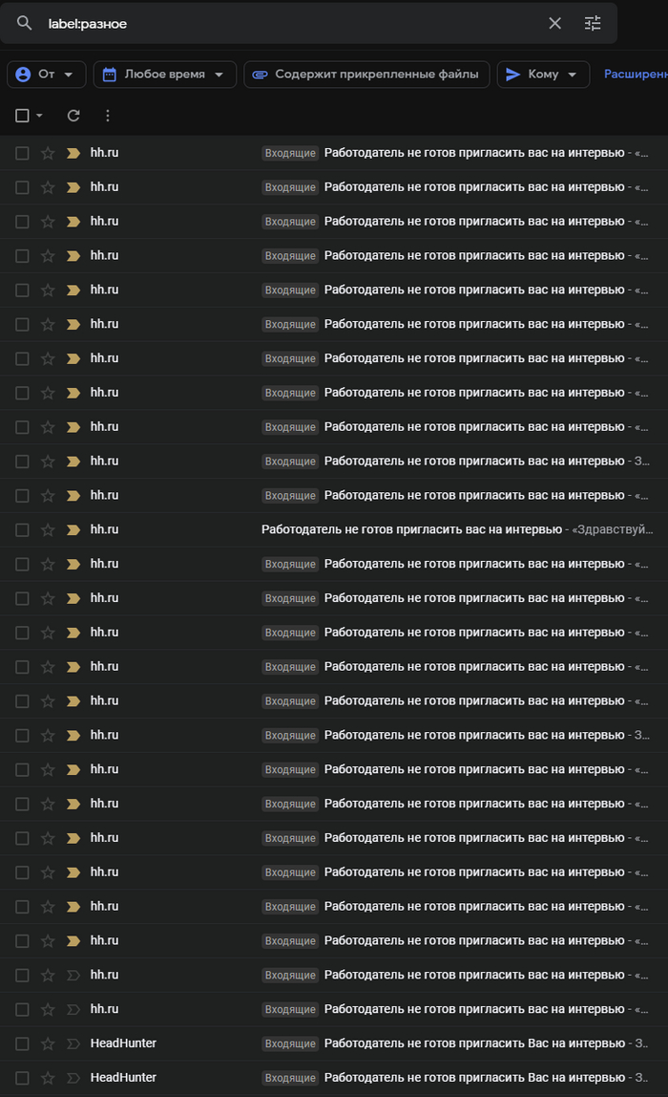Open search options filter icon

pyautogui.click(x=593, y=23)
